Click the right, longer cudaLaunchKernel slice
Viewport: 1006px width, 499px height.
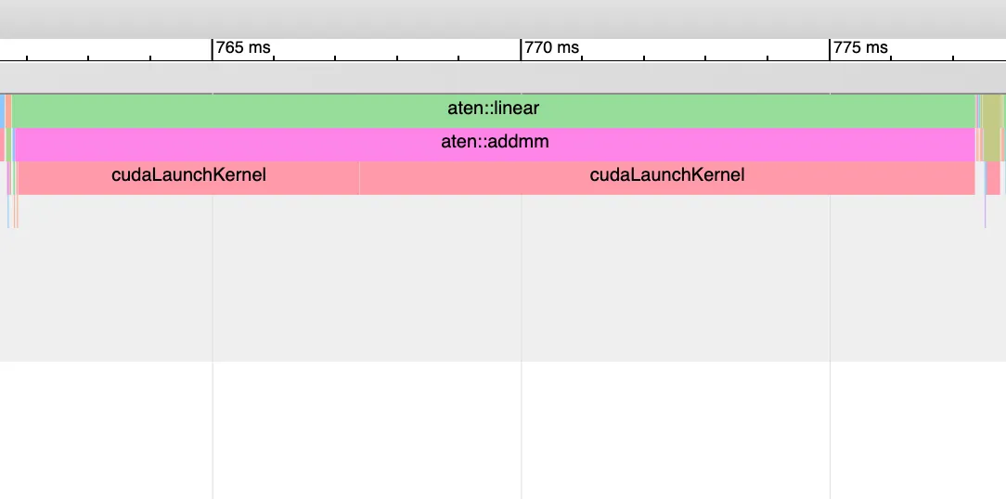(666, 175)
